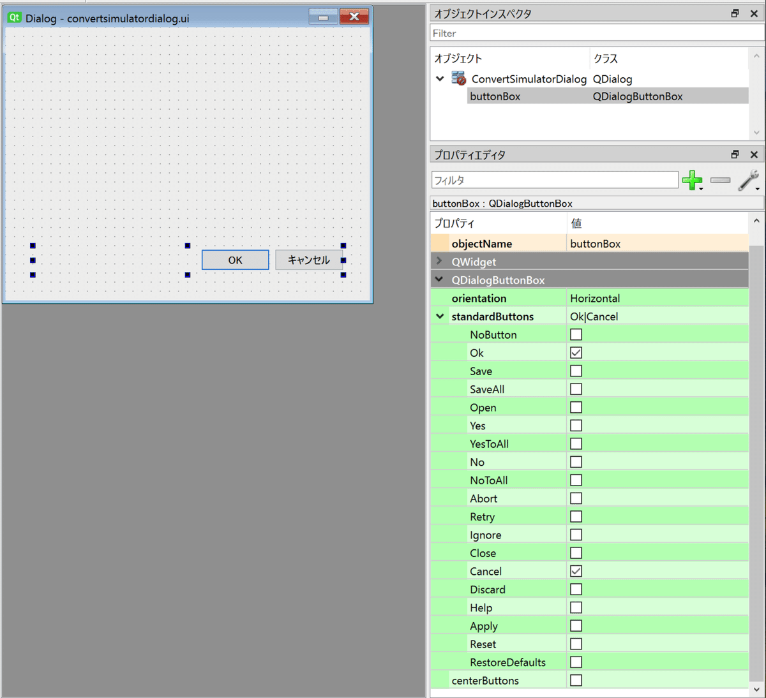Uncheck the Cancel standard button

point(576,571)
